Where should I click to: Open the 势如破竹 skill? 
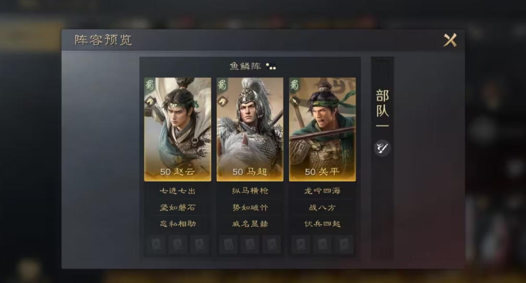[250, 207]
